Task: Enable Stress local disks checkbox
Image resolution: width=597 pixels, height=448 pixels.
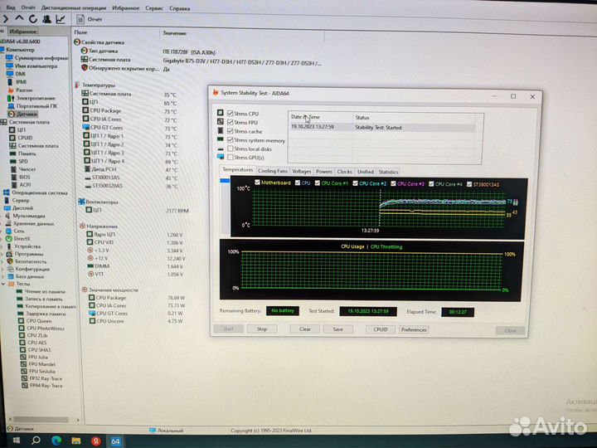Action: click(x=230, y=149)
